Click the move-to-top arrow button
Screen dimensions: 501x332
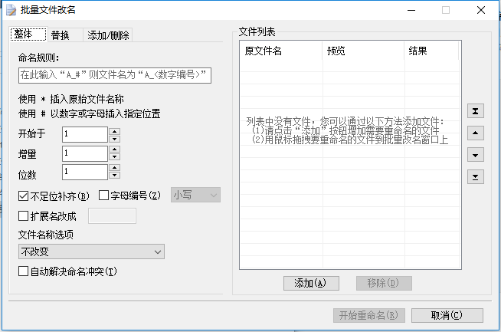(476, 111)
